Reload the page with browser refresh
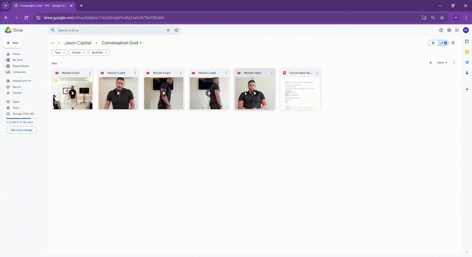 click(26, 18)
